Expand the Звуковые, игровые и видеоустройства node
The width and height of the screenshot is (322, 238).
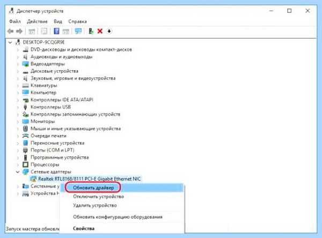point(18,78)
